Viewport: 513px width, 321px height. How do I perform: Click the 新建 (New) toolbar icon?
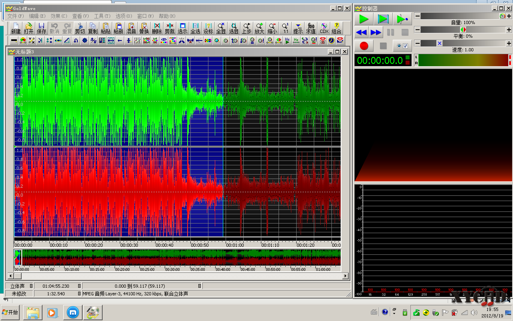point(16,28)
